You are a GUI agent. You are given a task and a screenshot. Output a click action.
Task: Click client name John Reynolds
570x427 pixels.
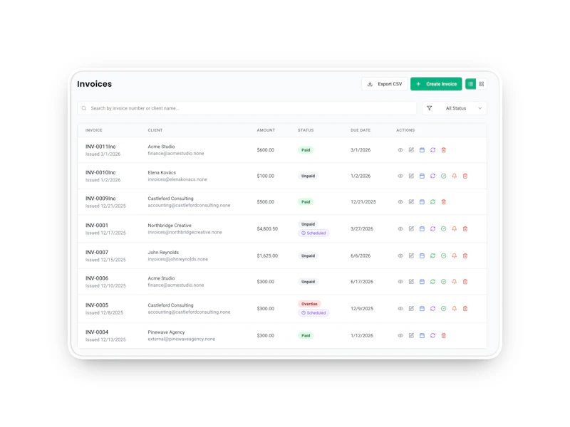163,253
